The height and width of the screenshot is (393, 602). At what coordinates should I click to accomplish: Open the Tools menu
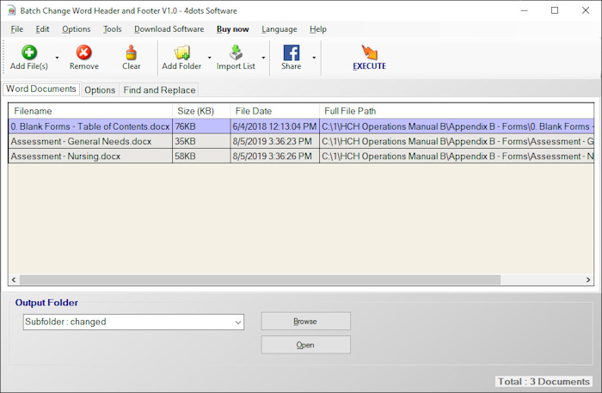tap(112, 29)
